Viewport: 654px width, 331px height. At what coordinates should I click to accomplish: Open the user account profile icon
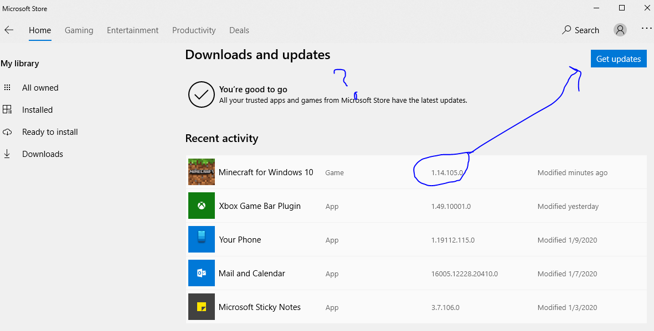620,30
